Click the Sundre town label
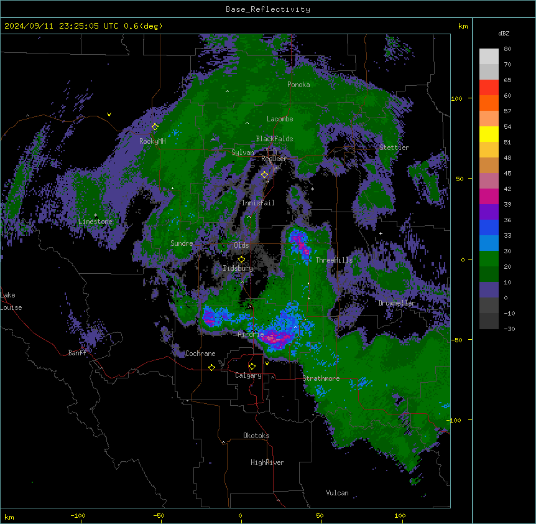 pos(182,243)
